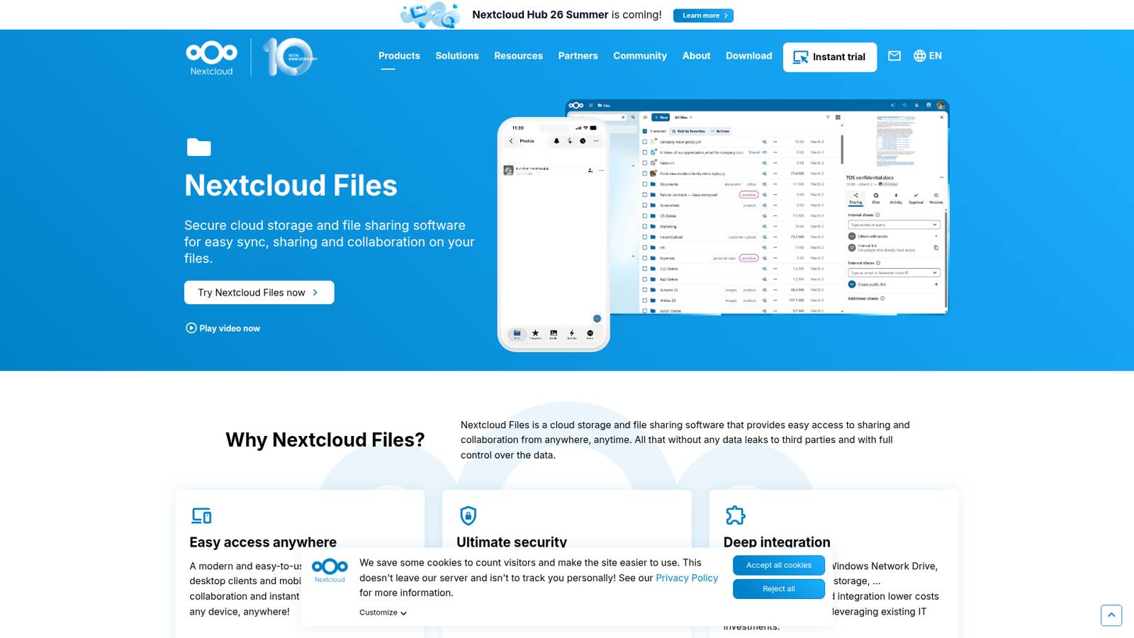Click the Reject all button
The height and width of the screenshot is (638, 1134).
pyautogui.click(x=779, y=589)
